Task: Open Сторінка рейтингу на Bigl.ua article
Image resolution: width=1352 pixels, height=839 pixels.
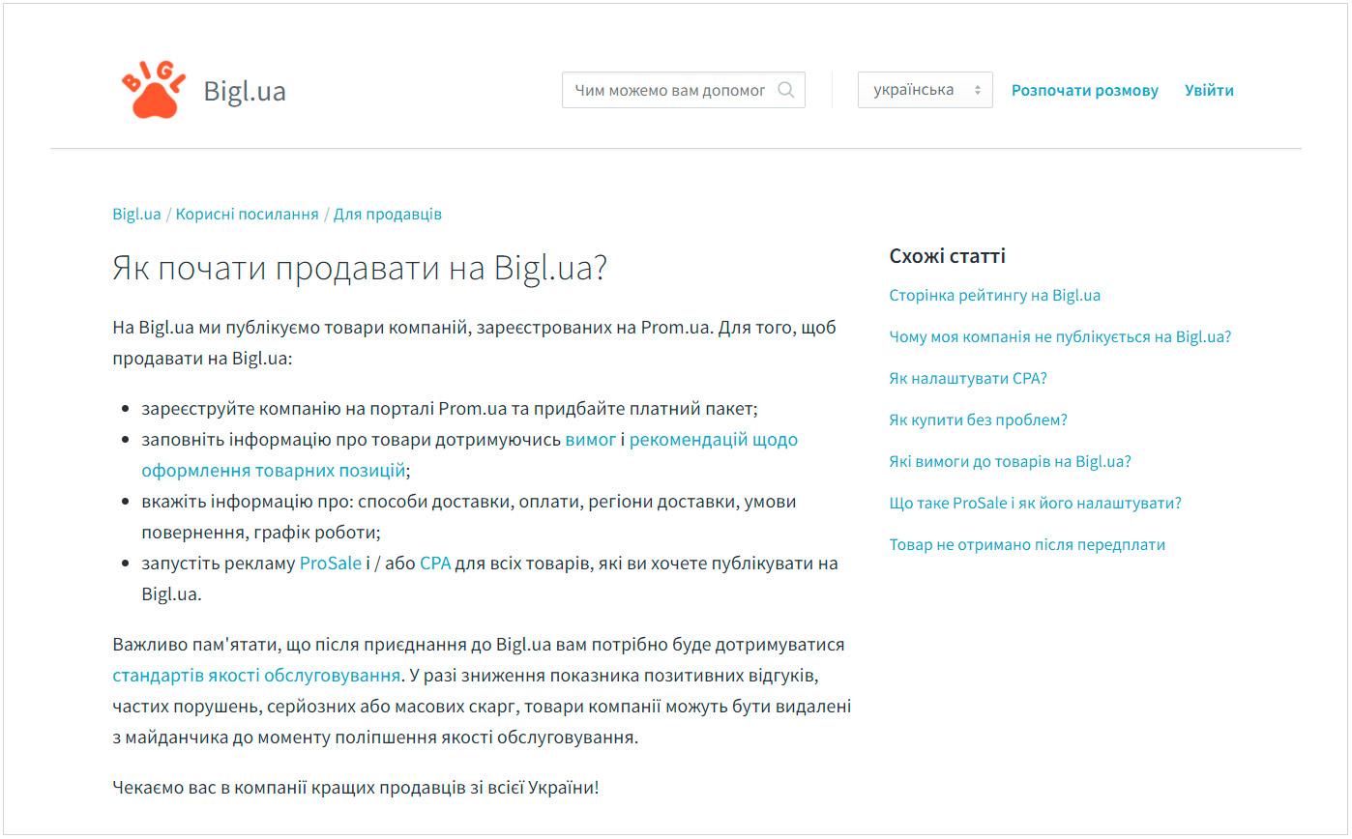Action: click(x=995, y=296)
